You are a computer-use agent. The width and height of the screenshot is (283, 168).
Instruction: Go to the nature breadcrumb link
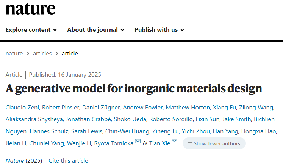[14, 54]
